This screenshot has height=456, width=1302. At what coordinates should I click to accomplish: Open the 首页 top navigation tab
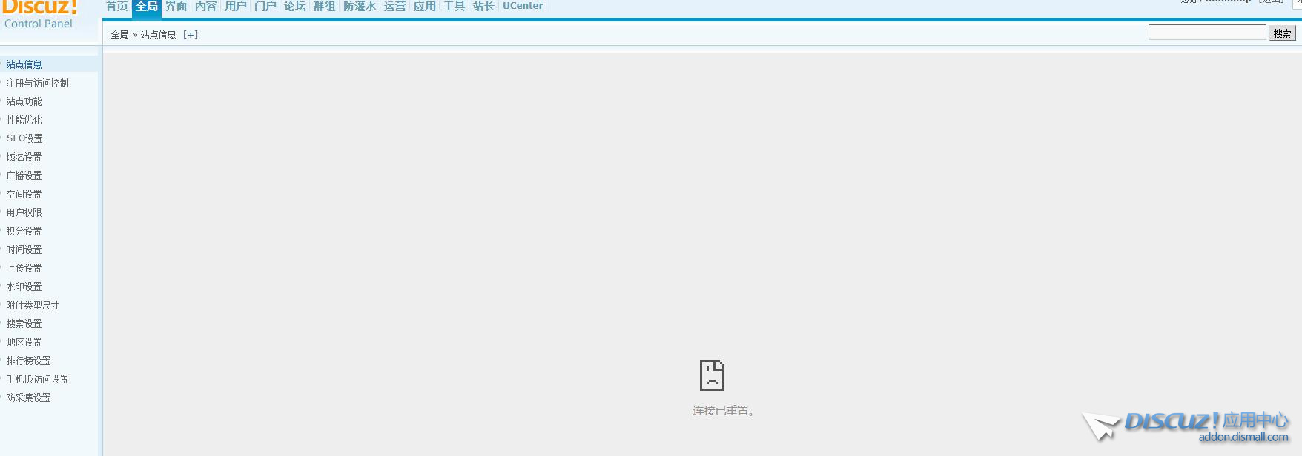pyautogui.click(x=117, y=7)
